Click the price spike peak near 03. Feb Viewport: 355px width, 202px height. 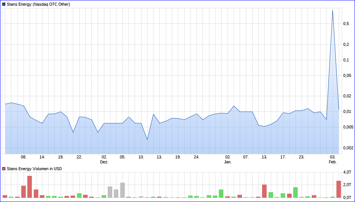(333, 11)
